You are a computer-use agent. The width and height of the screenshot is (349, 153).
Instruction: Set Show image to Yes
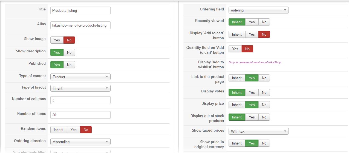57,40
